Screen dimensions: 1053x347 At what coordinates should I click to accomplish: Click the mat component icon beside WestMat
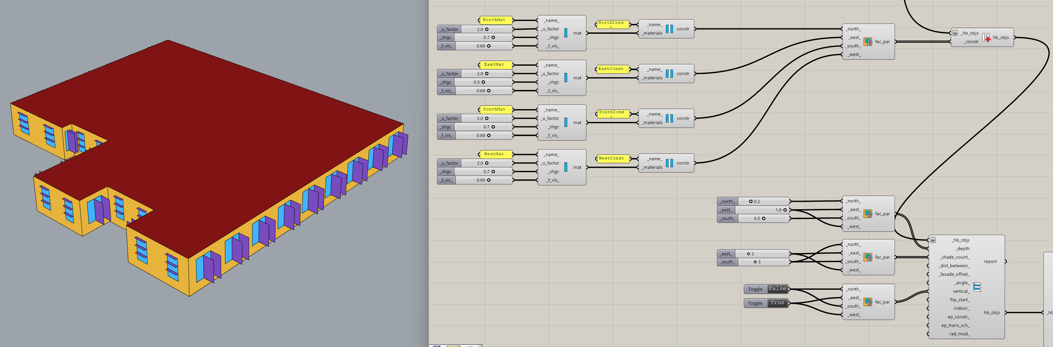[566, 167]
